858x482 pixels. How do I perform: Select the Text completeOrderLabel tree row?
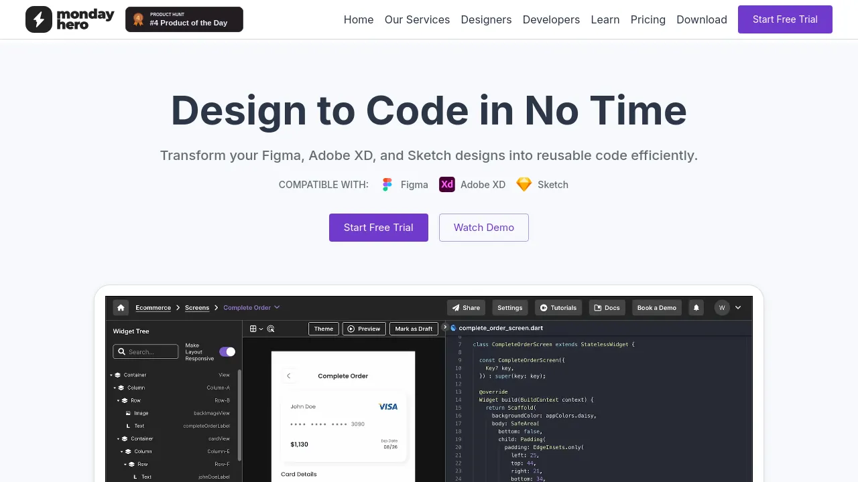[x=177, y=426]
